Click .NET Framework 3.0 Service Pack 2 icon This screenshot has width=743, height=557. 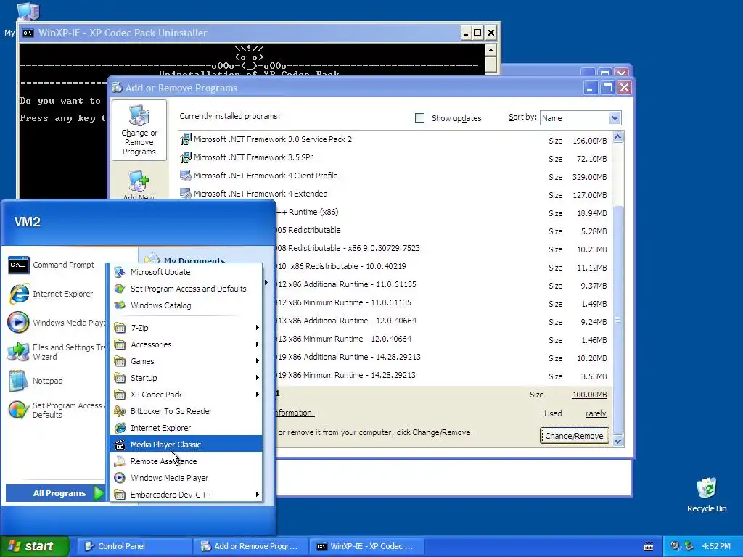click(x=186, y=140)
